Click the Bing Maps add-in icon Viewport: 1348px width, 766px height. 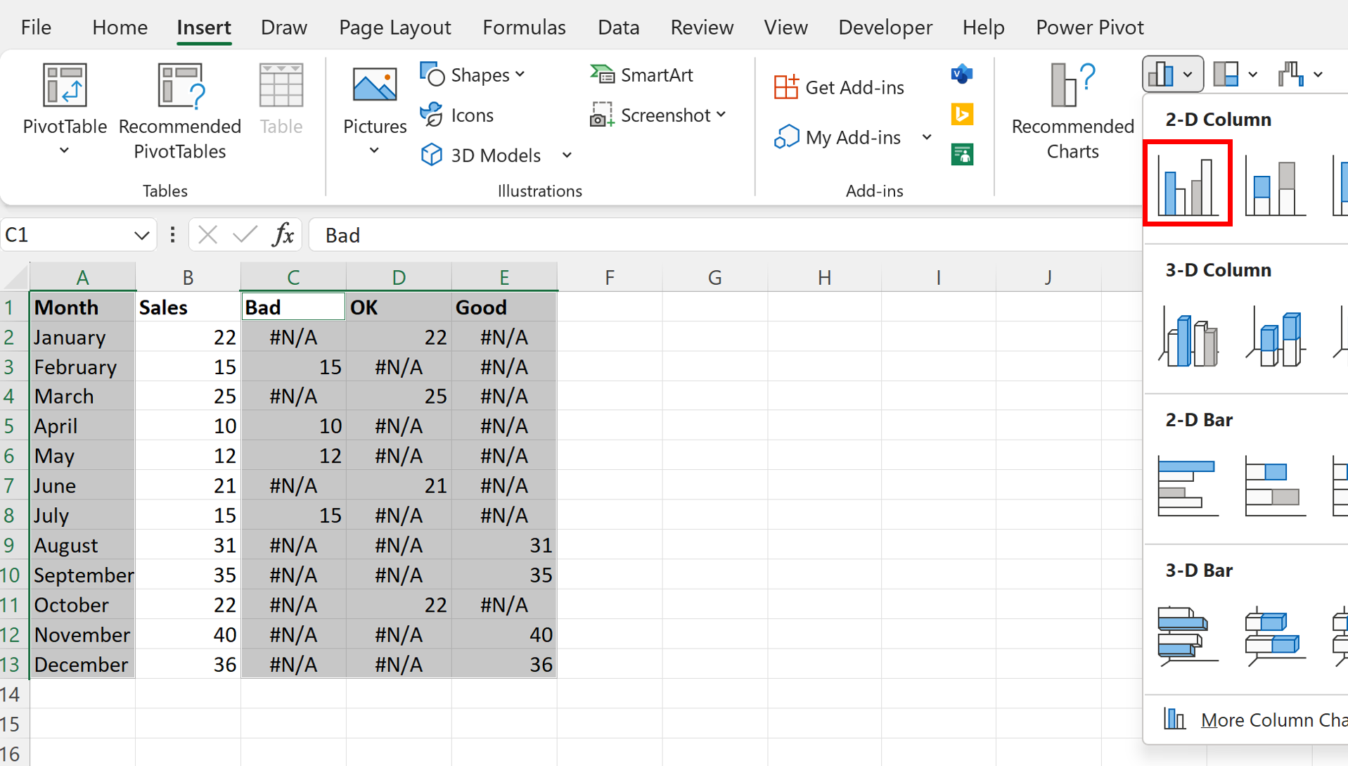click(x=961, y=114)
